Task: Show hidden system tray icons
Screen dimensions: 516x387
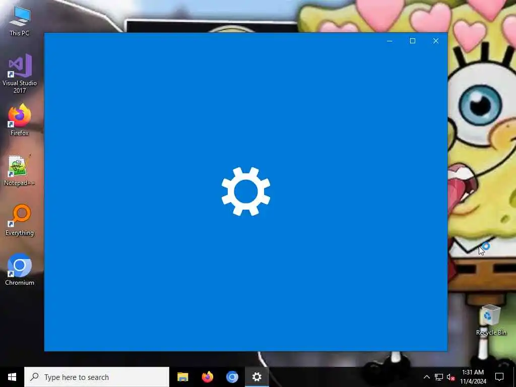Action: click(426, 377)
